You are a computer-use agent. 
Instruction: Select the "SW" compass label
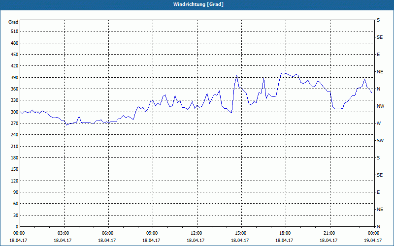(x=380, y=141)
